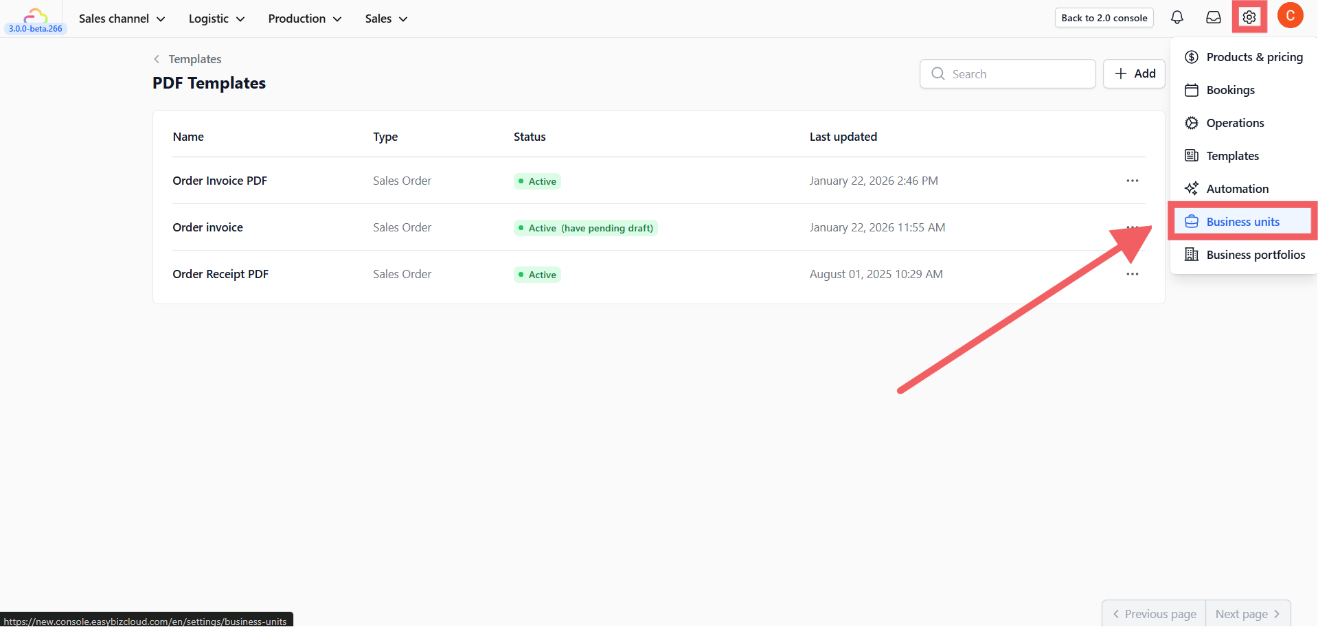The width and height of the screenshot is (1318, 627).
Task: Click the Business portfolios building icon
Action: [x=1192, y=255]
